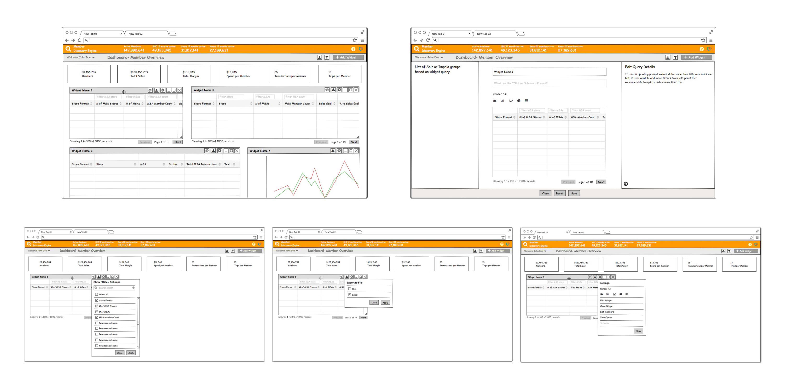Select View Query in Settings popup
This screenshot has height=386, width=786.
pyautogui.click(x=606, y=317)
